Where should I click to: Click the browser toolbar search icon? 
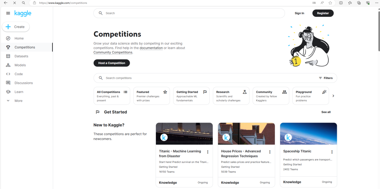point(23,3)
